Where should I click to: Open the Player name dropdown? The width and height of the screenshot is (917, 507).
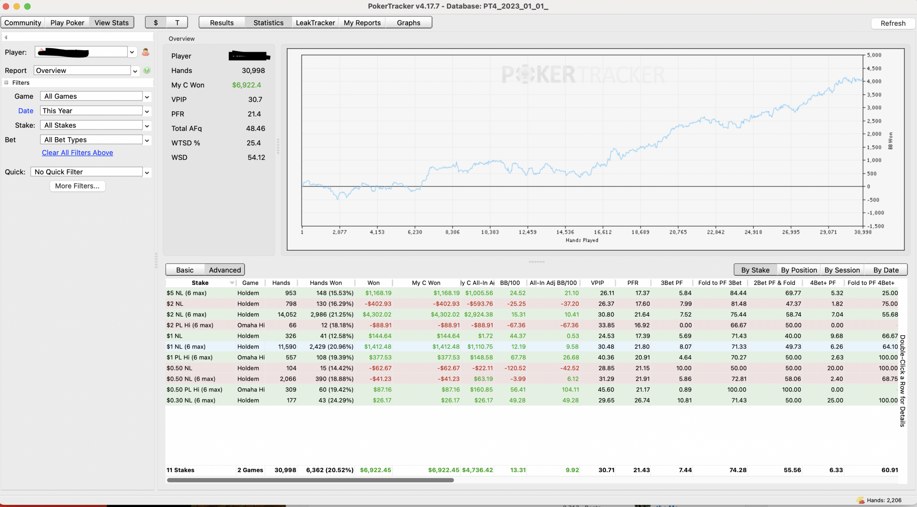coord(132,52)
